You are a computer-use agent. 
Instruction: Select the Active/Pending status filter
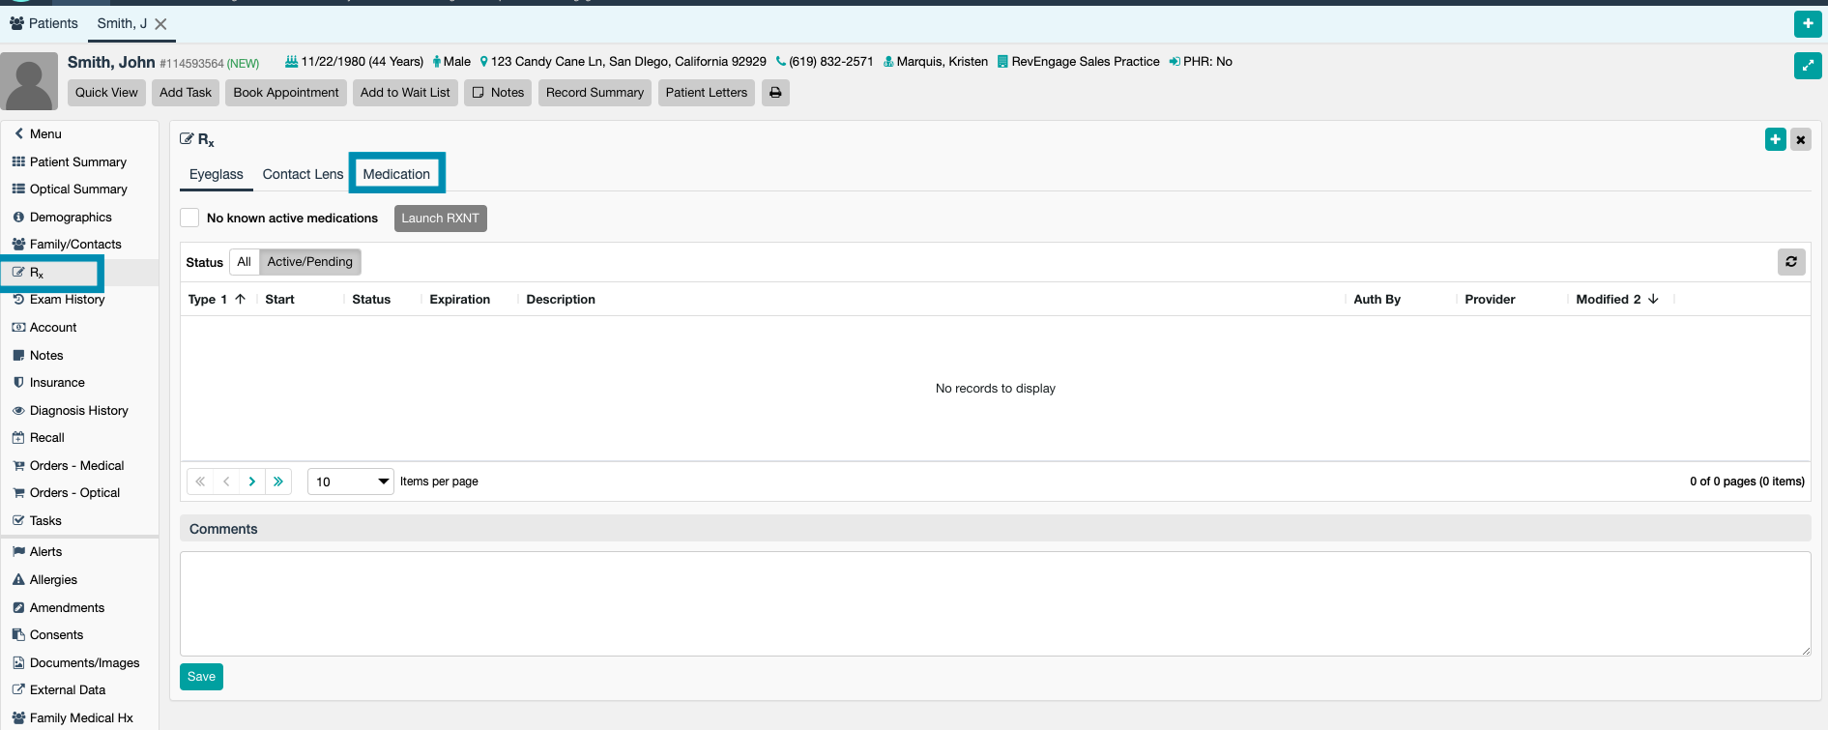click(309, 262)
